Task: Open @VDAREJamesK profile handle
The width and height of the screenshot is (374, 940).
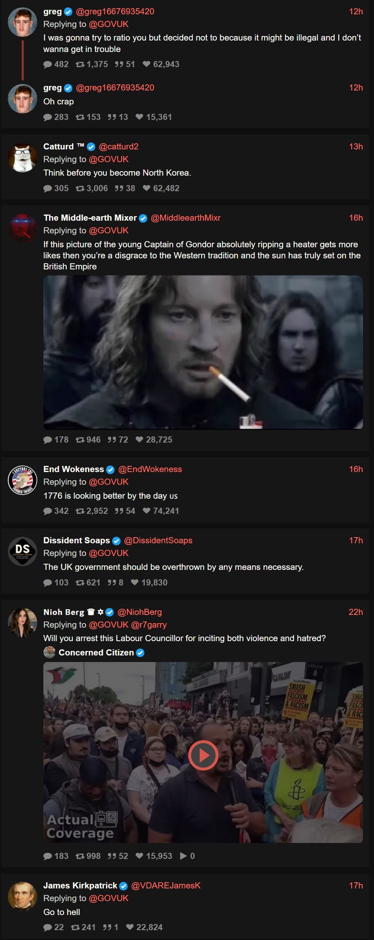Action: 166,886
